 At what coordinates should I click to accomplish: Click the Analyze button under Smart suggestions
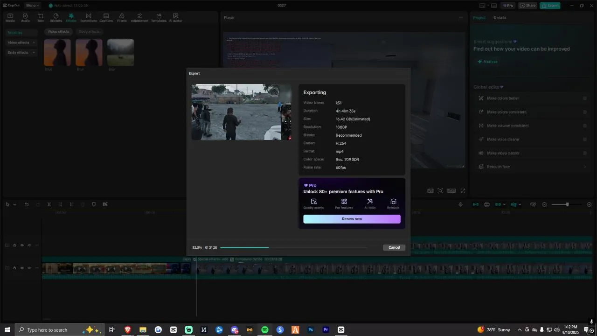tap(487, 62)
